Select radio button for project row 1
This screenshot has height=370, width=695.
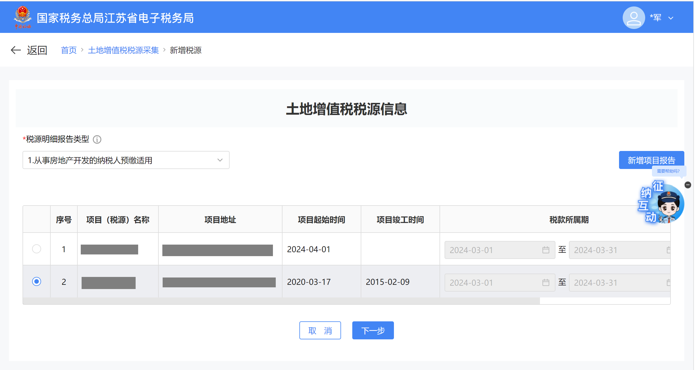pos(37,249)
